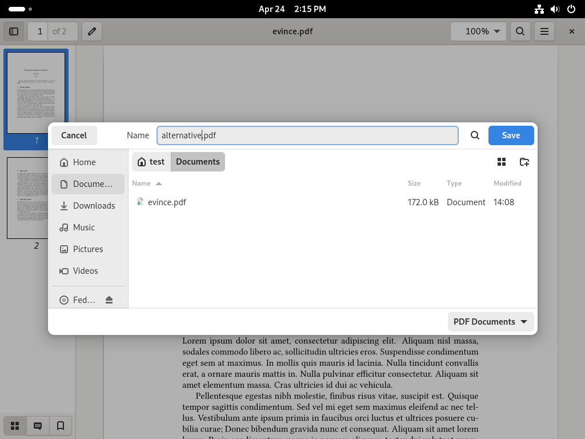Click the test home breadcrumb
The width and height of the screenshot is (585, 439).
151,162
